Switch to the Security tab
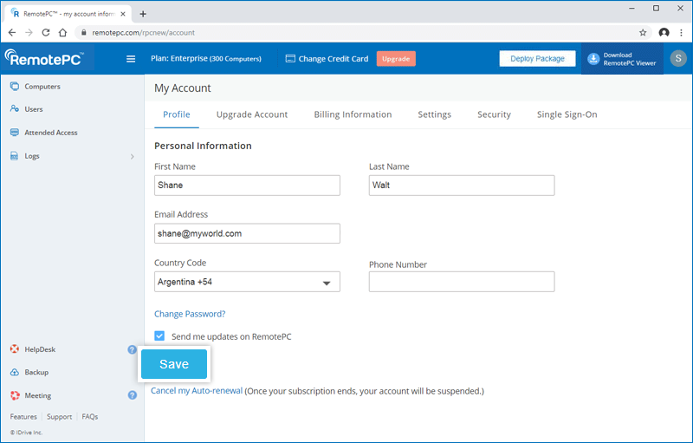 [x=494, y=114]
